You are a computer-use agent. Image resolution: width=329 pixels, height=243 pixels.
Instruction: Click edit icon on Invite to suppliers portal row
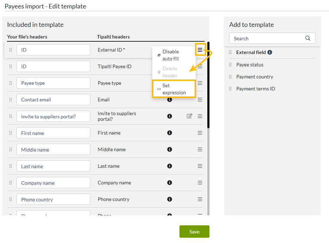189,116
